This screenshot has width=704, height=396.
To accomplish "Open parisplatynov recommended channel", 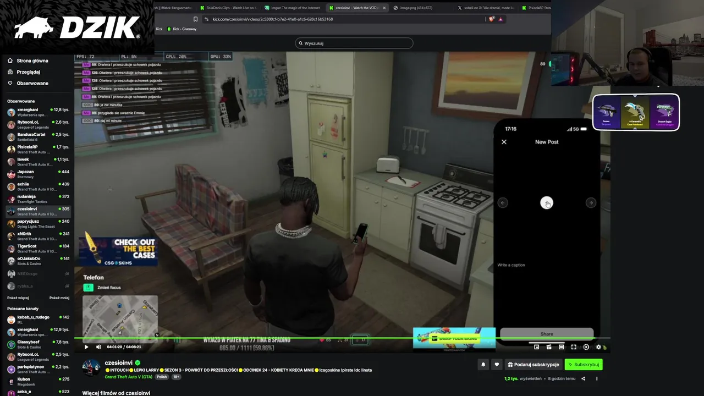I will [x=38, y=369].
